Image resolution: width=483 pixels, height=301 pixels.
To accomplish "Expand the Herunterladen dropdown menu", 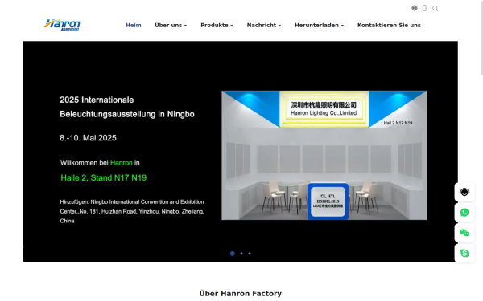I will (319, 25).
